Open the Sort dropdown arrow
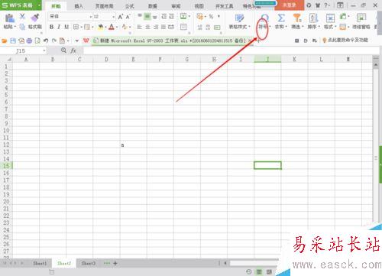 (x=319, y=27)
